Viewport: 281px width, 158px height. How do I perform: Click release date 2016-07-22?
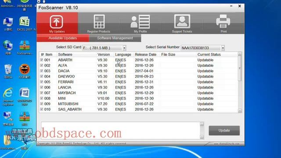click(x=144, y=104)
